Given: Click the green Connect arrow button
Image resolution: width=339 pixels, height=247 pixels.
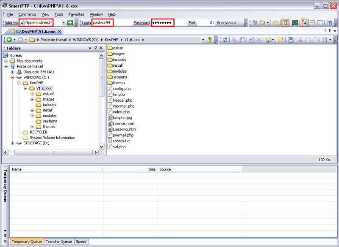Looking at the screenshot, I should [70, 22].
